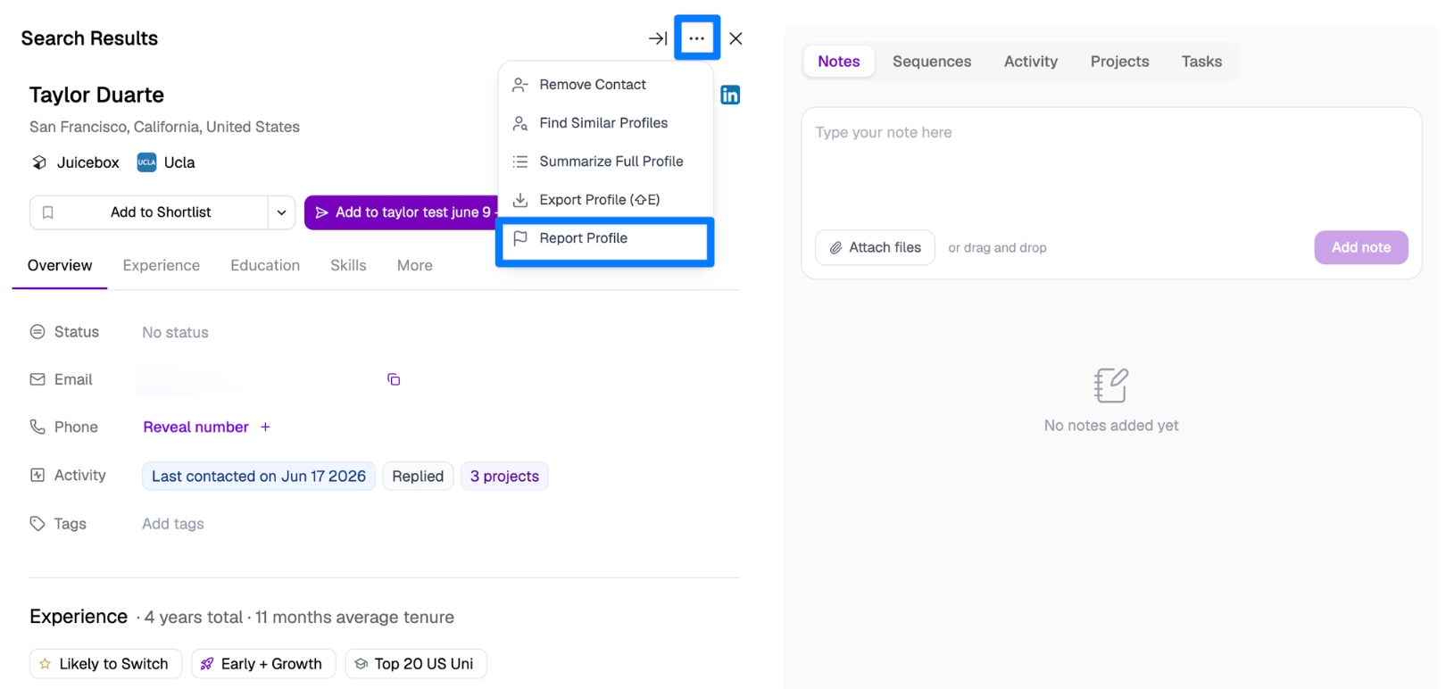Click San Francisco, California, United States text
This screenshot has width=1446, height=689.
click(164, 127)
